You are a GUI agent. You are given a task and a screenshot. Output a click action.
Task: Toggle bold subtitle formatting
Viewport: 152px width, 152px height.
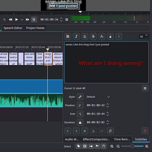pyautogui.click(x=68, y=36)
